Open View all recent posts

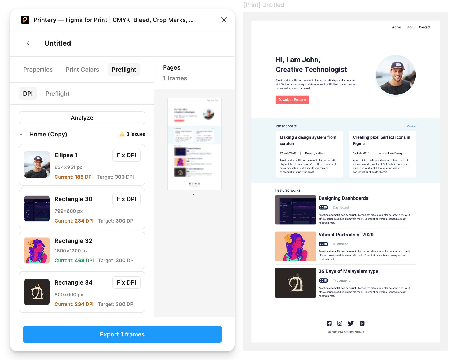click(412, 126)
